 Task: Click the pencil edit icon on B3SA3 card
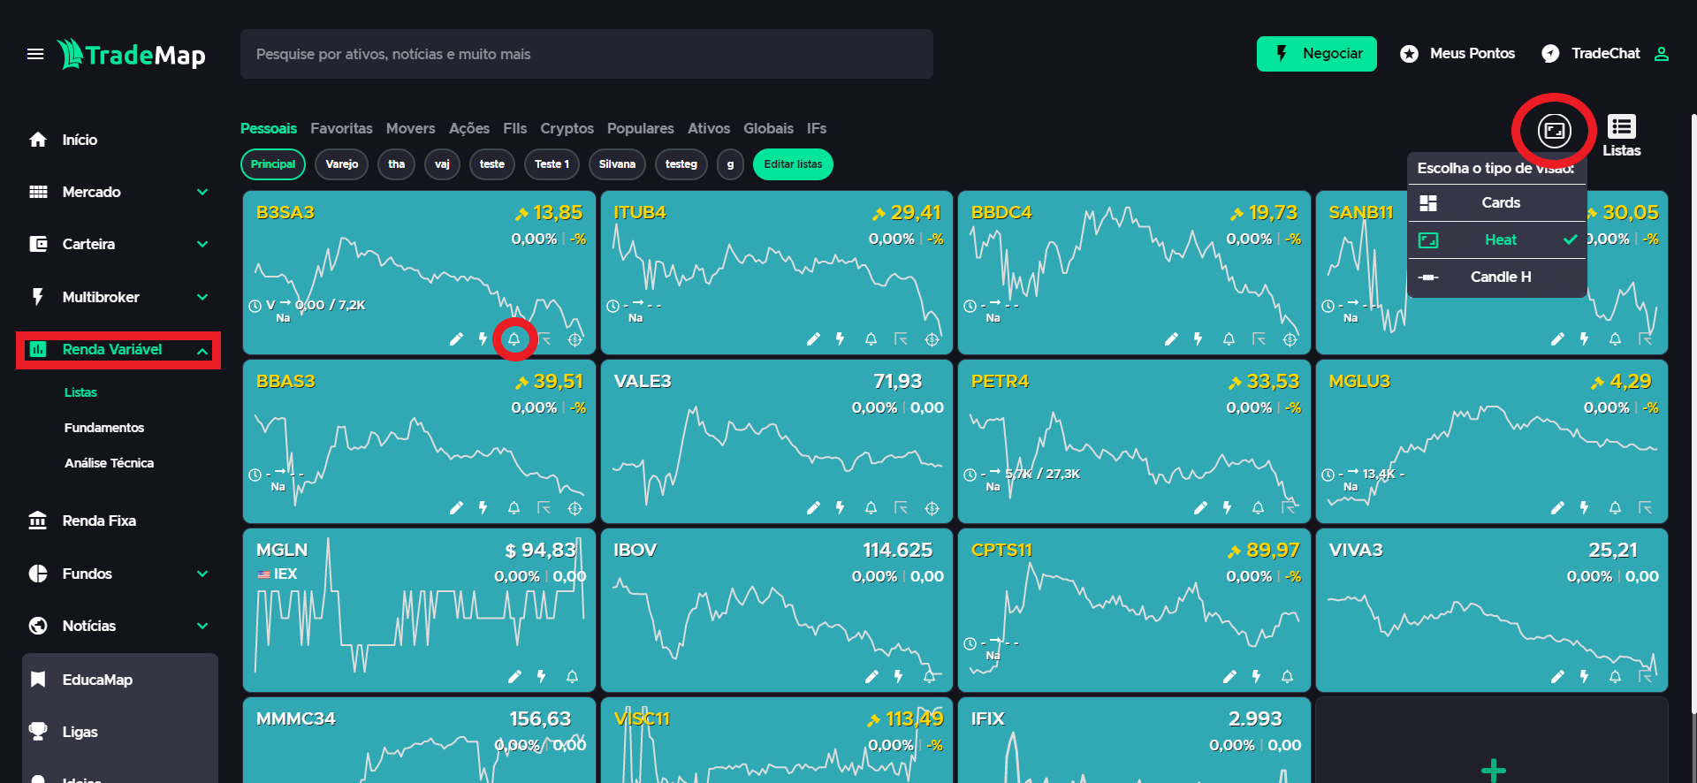click(456, 338)
